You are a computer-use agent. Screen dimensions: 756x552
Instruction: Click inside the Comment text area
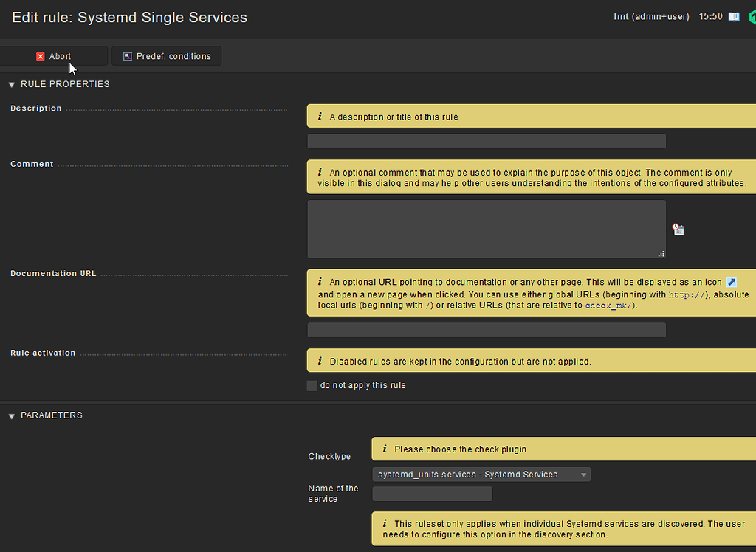(487, 229)
